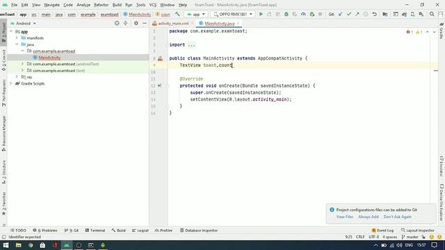
Task: Click Git Update Project blue arrow
Action: click(x=340, y=14)
